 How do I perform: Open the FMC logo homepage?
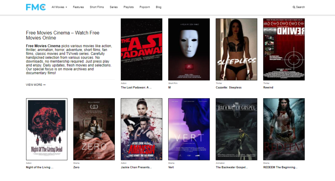click(x=36, y=7)
